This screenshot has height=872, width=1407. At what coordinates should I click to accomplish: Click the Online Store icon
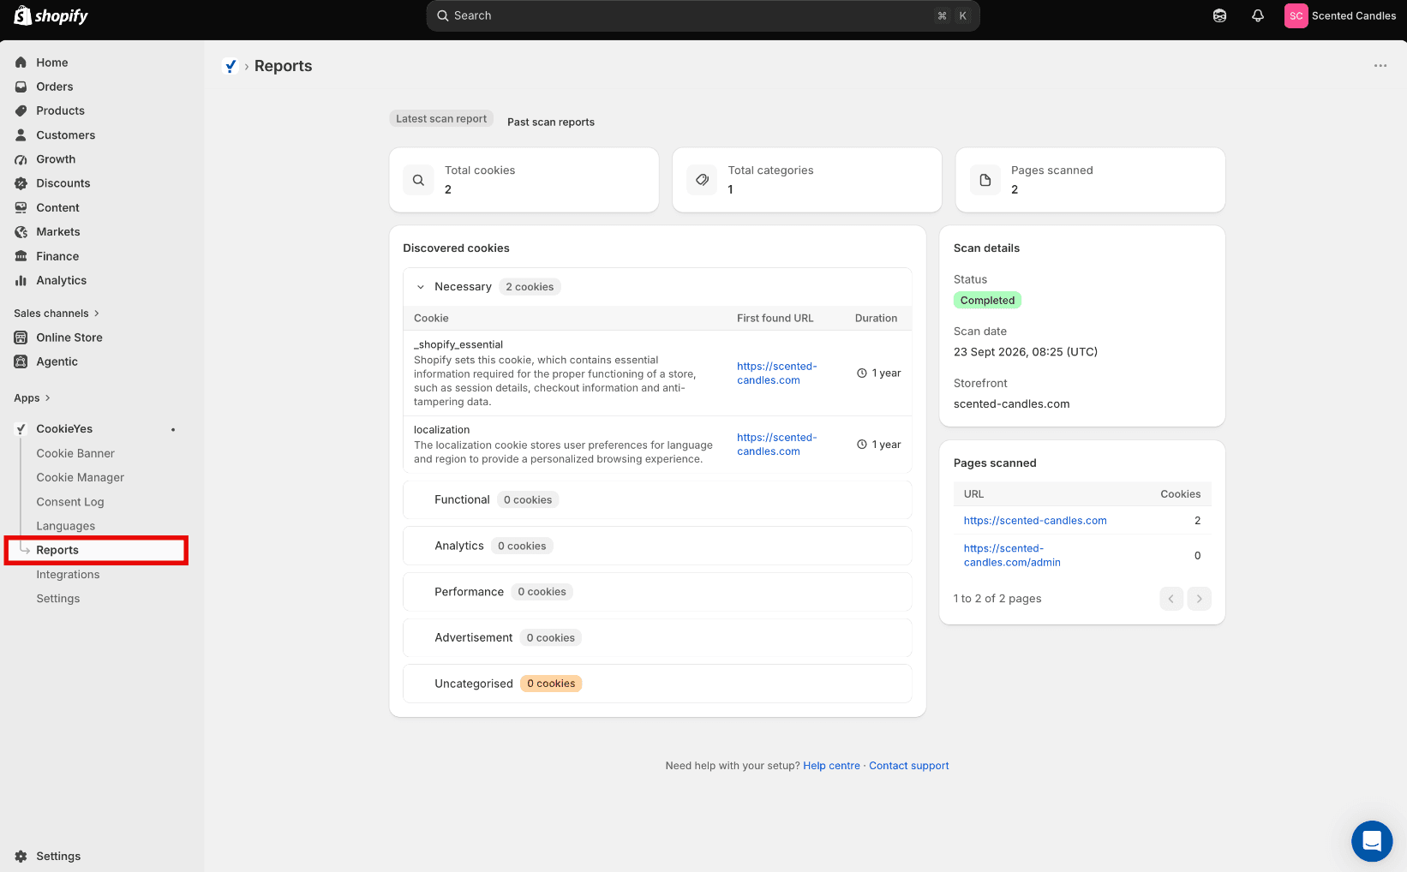click(21, 337)
